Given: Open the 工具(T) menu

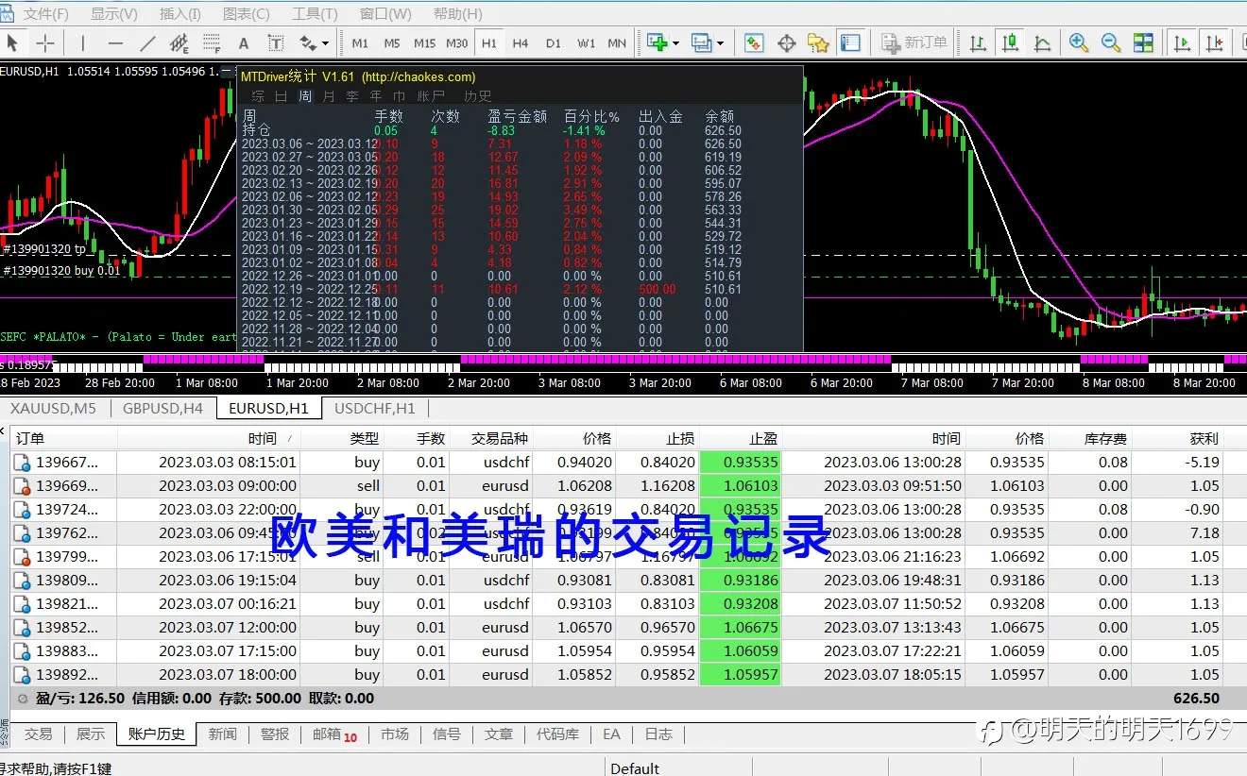Looking at the screenshot, I should click(x=315, y=14).
